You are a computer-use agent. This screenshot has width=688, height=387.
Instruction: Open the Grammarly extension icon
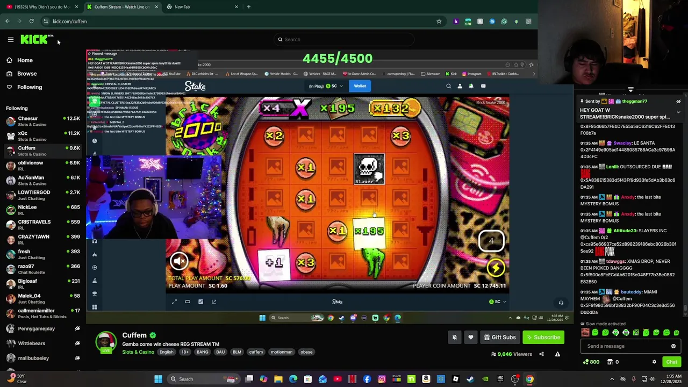(x=504, y=21)
